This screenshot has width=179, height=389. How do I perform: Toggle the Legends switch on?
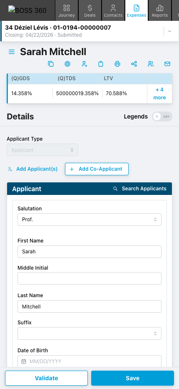[162, 116]
